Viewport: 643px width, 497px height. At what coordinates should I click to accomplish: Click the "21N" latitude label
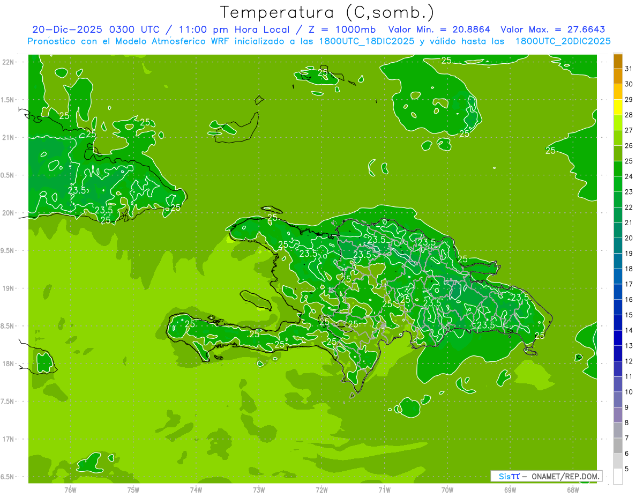8,137
